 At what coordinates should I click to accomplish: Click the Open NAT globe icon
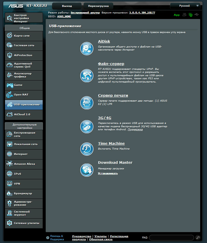tap(9, 94)
